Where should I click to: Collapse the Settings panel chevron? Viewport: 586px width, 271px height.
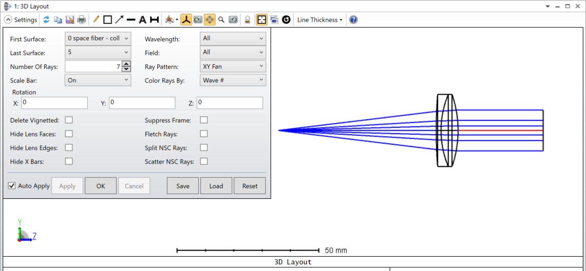(8, 20)
